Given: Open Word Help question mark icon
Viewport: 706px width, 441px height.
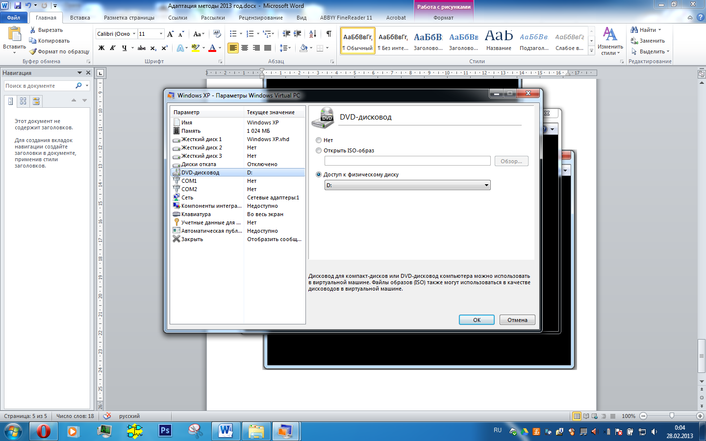Looking at the screenshot, I should 700,17.
